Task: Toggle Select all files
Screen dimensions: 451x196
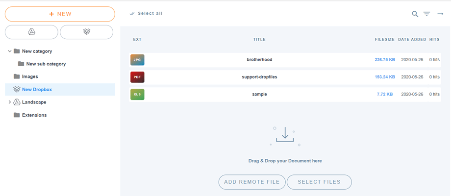Action: pos(146,14)
